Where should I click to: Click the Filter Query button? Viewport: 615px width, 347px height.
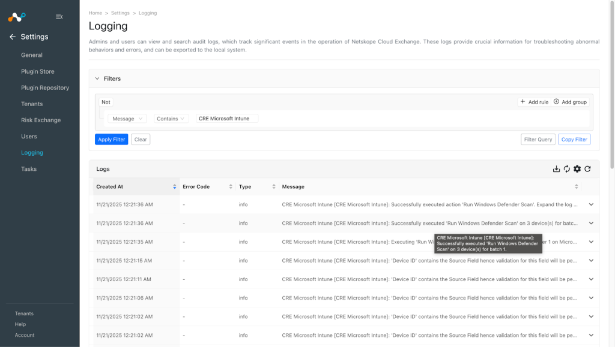[x=538, y=139]
